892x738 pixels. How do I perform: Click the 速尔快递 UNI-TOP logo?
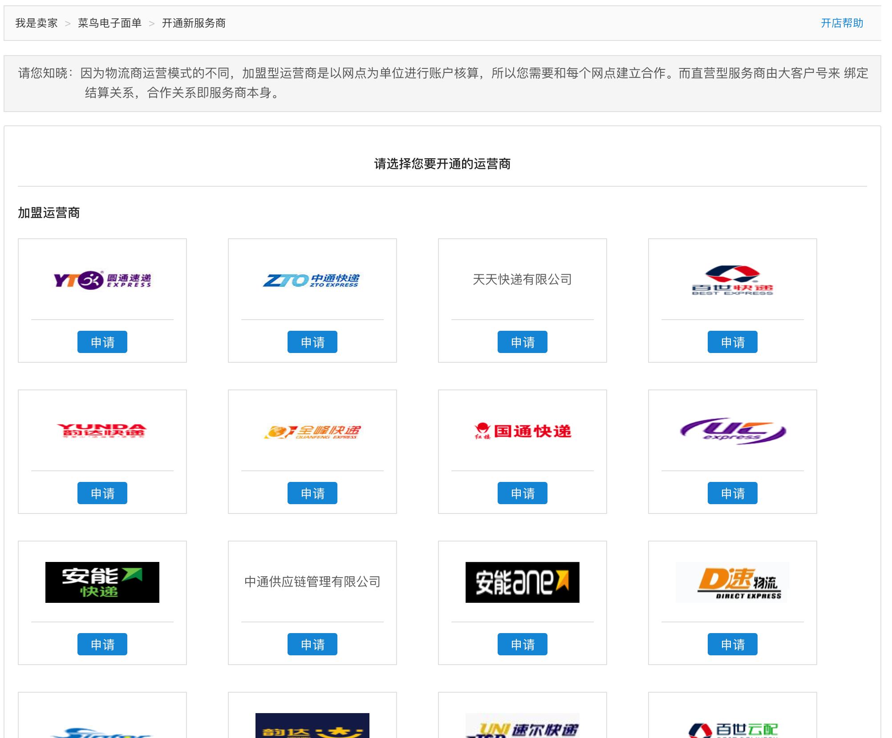tap(523, 728)
